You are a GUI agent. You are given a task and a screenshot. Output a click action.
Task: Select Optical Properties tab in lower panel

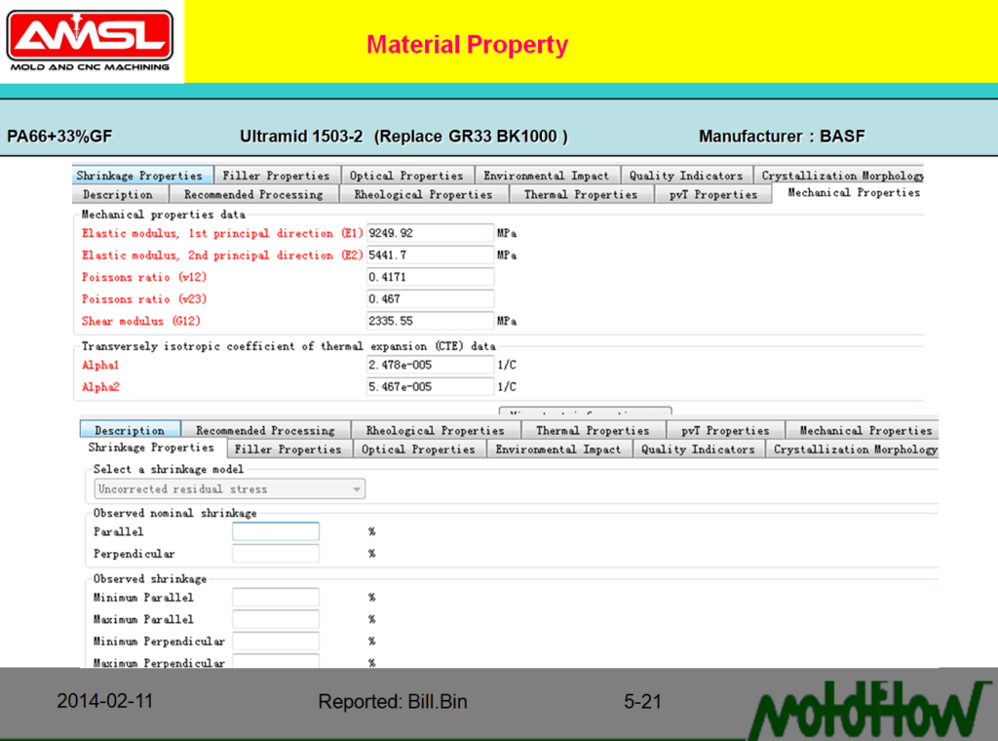click(418, 449)
